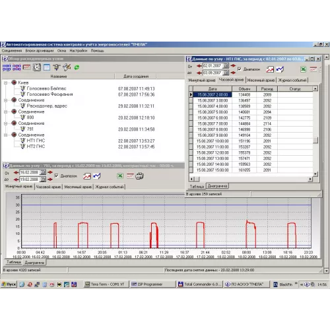
Task: Switch to Tera Term taskbar button
Action: (x=106, y=284)
